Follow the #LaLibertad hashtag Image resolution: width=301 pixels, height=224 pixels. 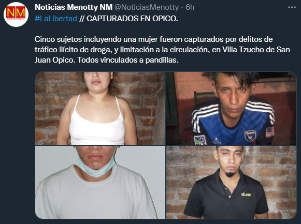[56, 19]
